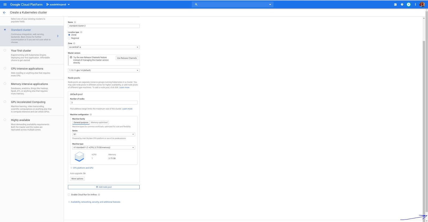Click the 'Create a Kubernetes cluster' title

(28, 13)
